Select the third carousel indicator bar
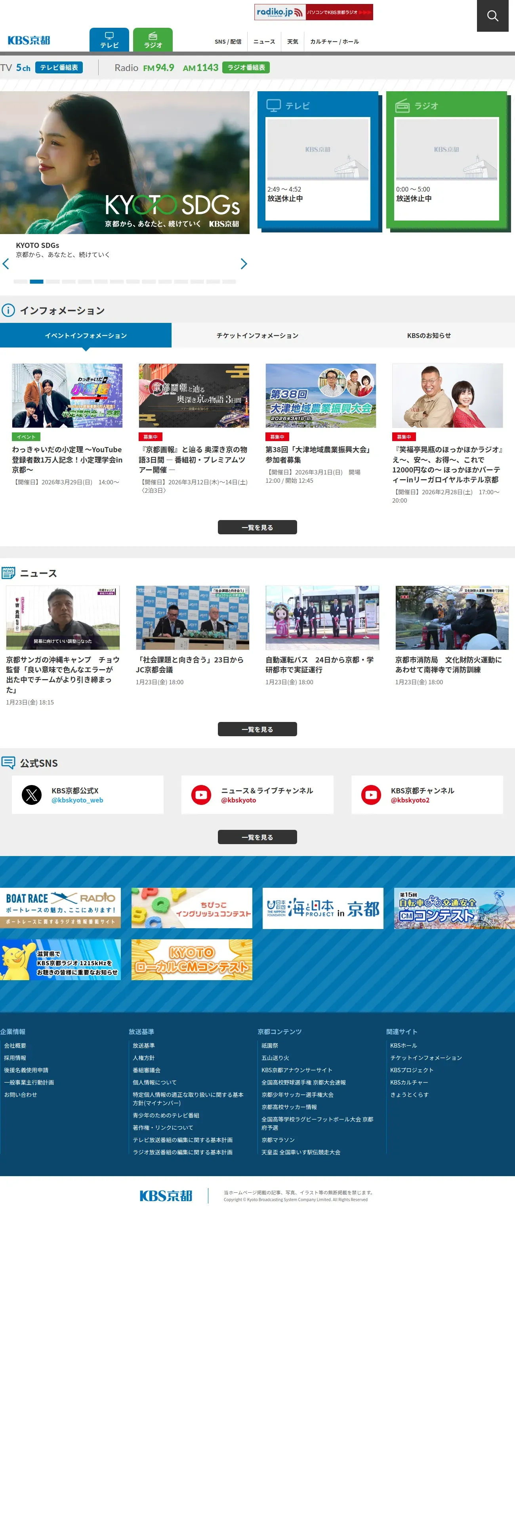The height and width of the screenshot is (1528, 515). click(x=52, y=281)
